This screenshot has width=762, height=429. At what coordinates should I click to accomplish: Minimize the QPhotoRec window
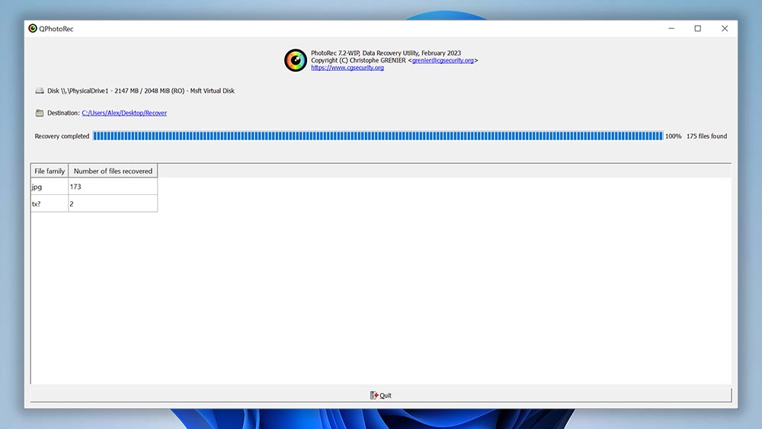coord(671,28)
